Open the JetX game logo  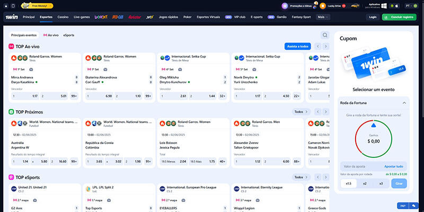pos(150,17)
